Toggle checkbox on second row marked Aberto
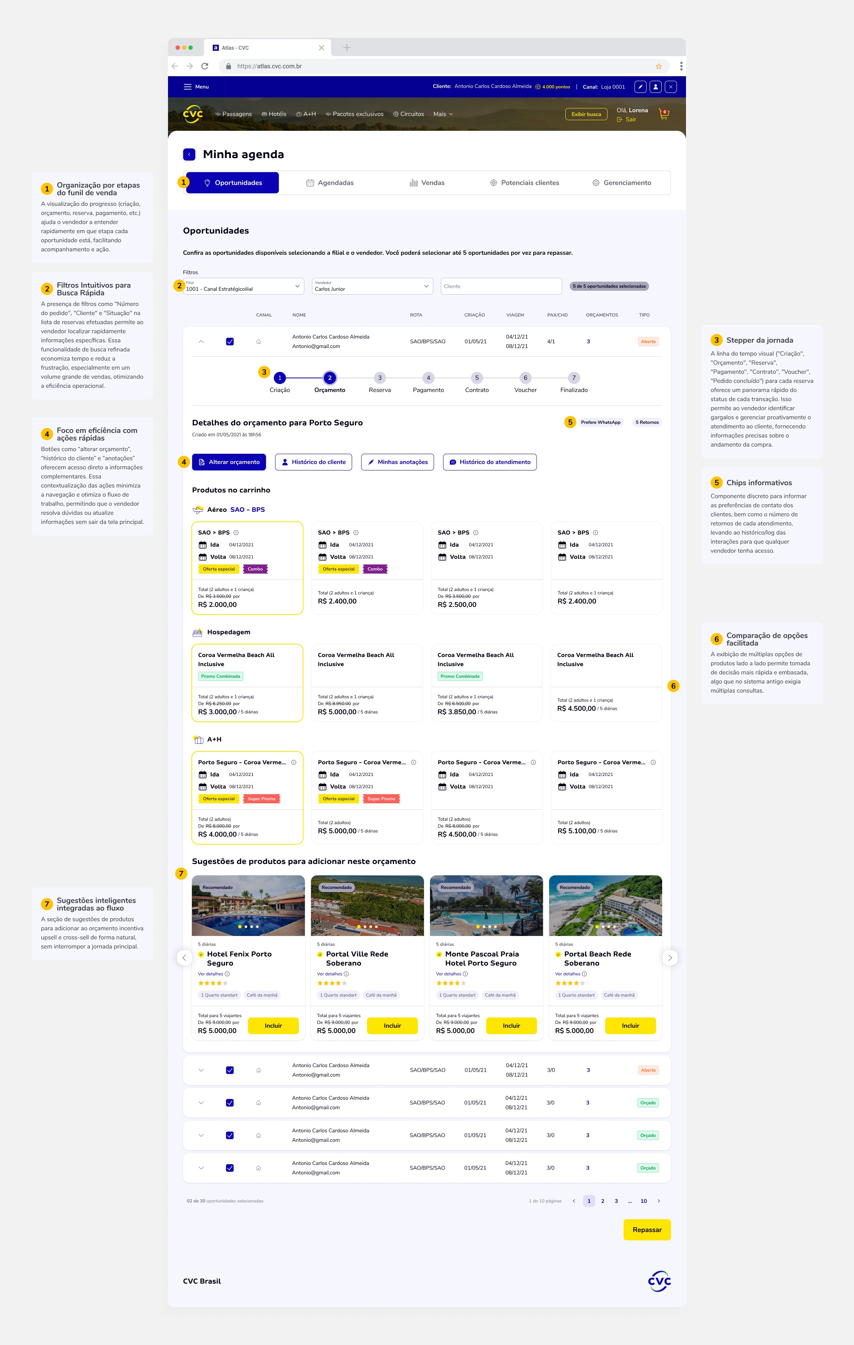The image size is (854, 1345). pyautogui.click(x=230, y=1070)
